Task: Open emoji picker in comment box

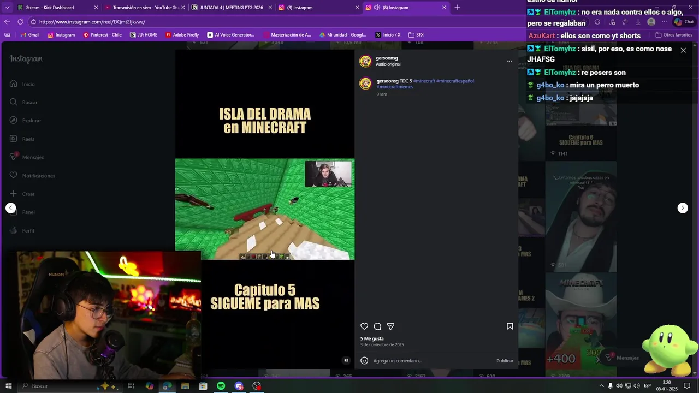Action: tap(364, 361)
